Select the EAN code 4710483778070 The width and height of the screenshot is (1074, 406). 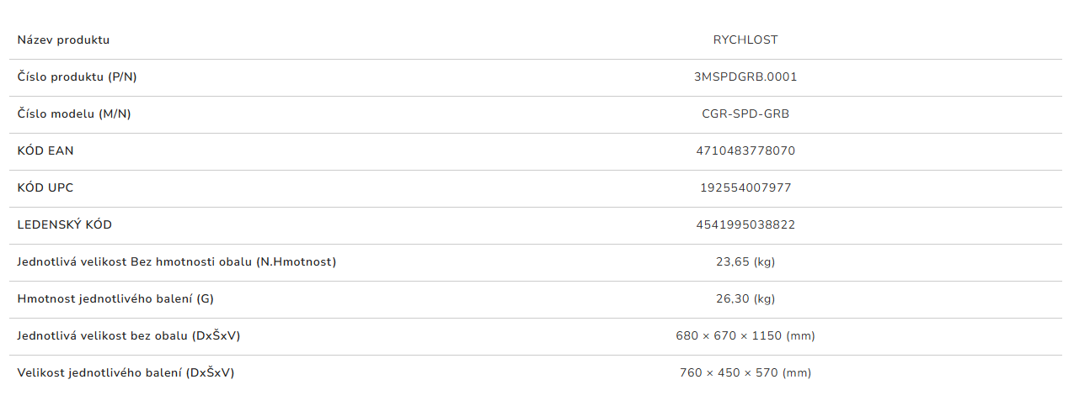(745, 150)
